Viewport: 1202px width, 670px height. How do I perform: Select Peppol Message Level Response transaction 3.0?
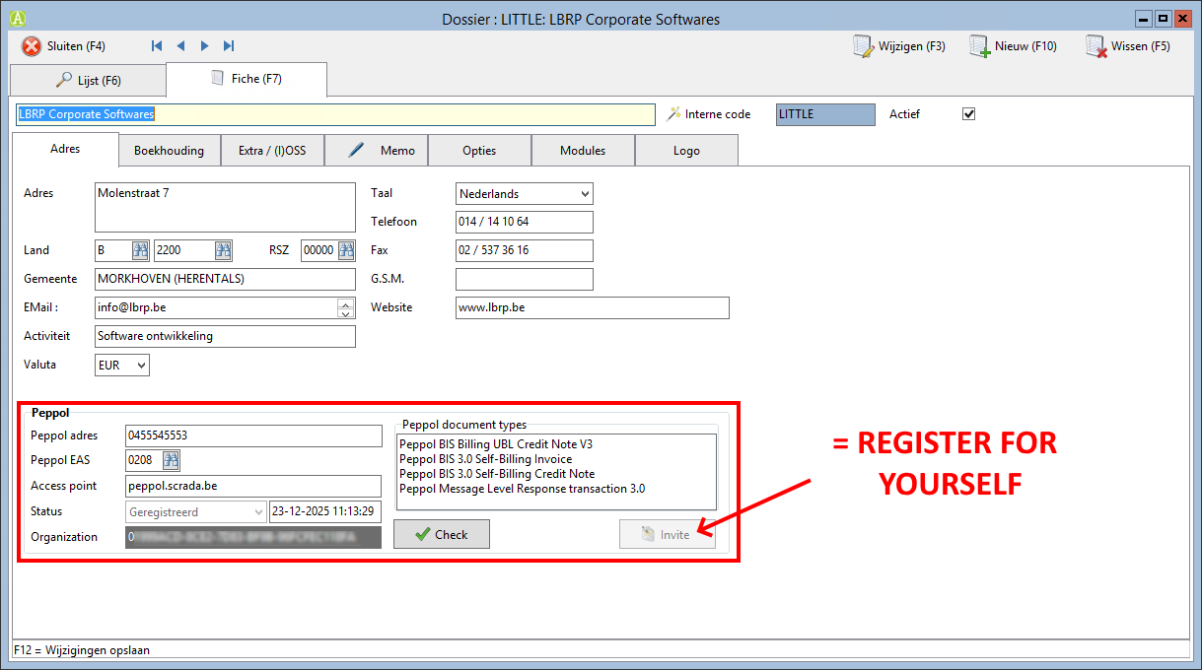[522, 489]
